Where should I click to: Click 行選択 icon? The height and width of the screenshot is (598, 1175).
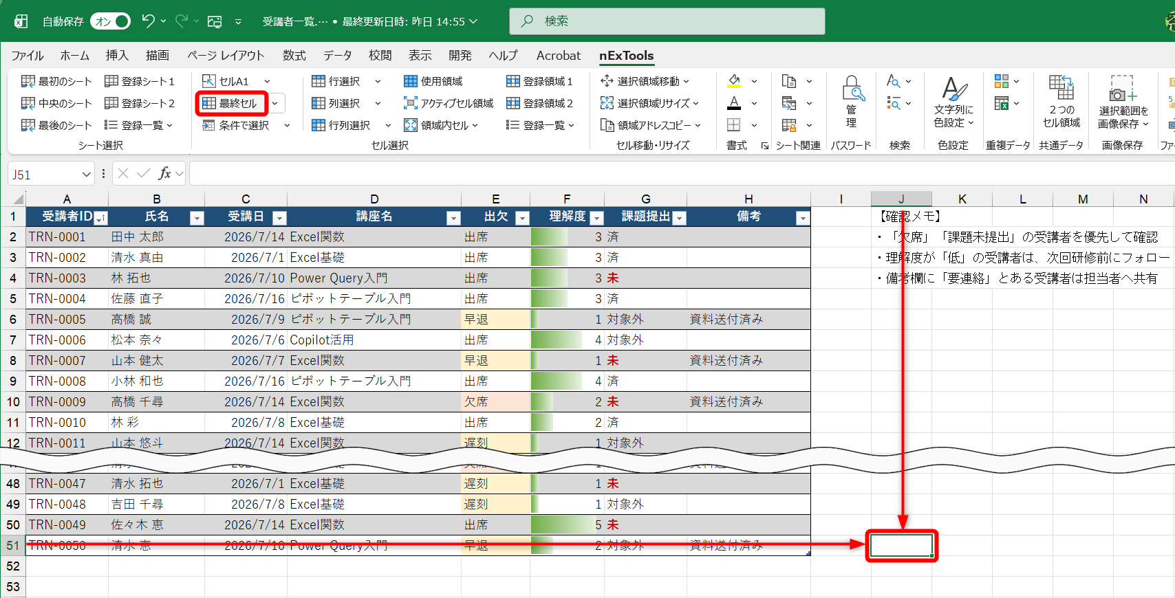[319, 81]
